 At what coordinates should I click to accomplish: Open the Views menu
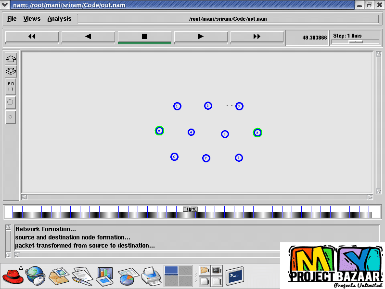click(x=32, y=19)
